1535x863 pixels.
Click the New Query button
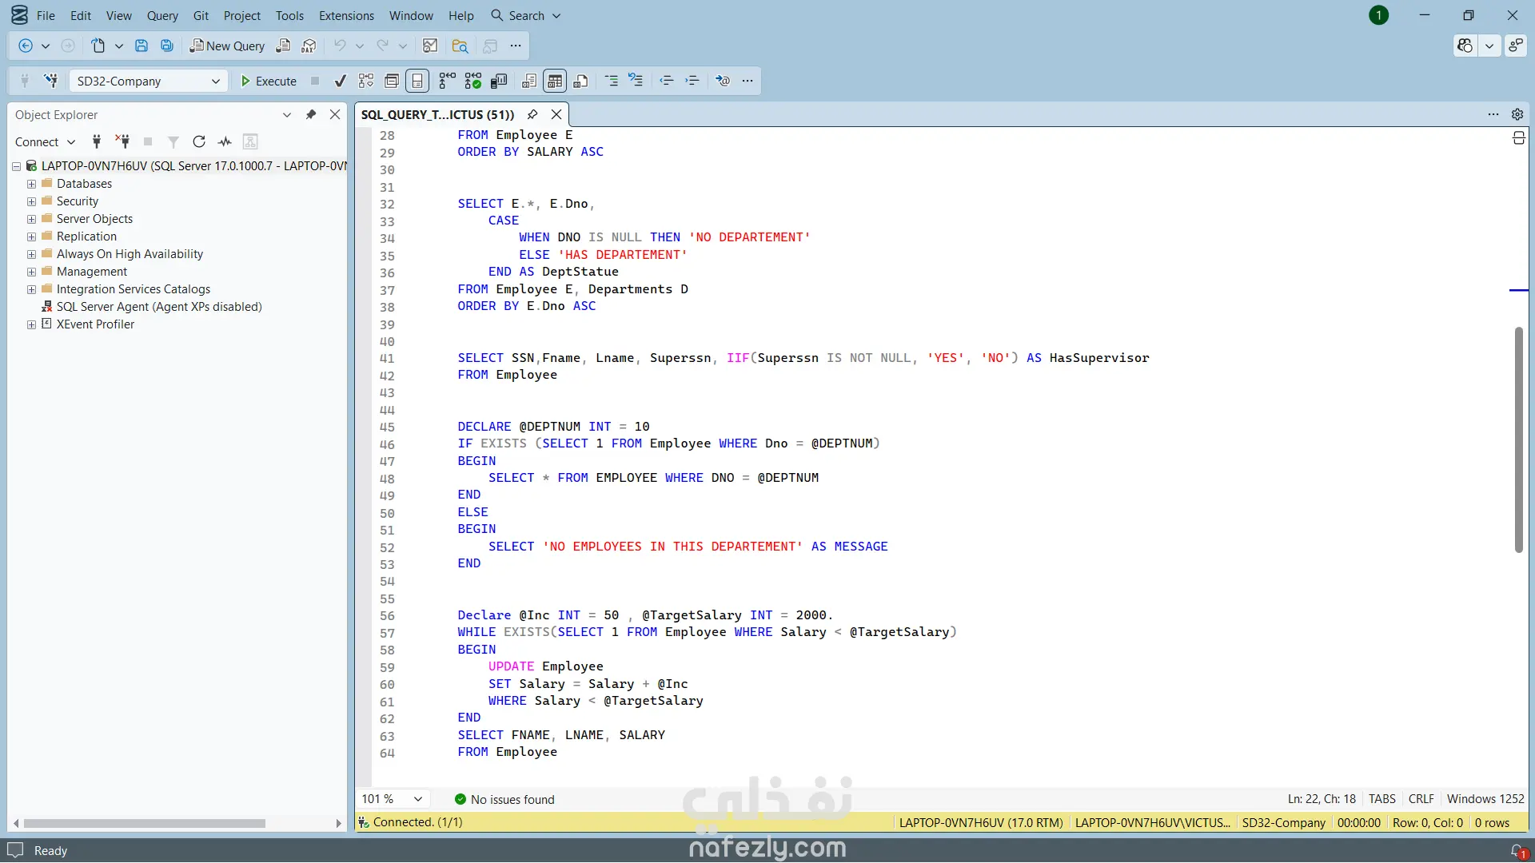227,46
